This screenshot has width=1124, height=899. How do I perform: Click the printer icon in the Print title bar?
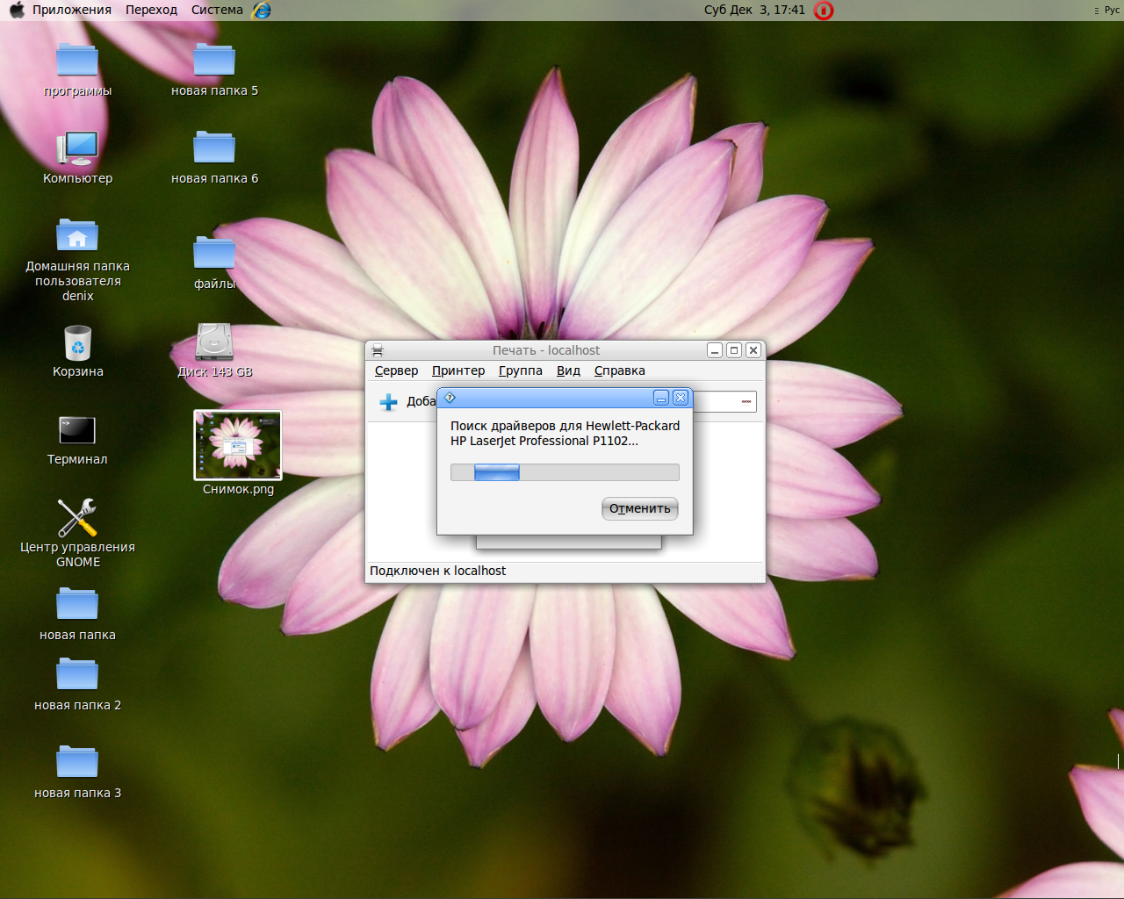click(378, 350)
